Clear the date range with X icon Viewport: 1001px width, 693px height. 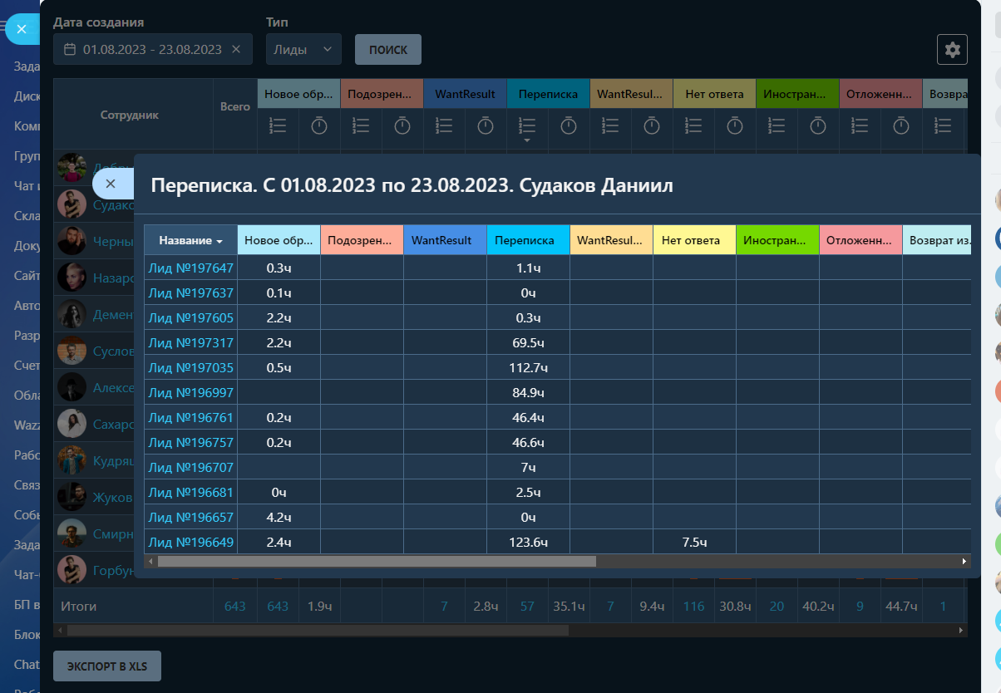pos(236,50)
